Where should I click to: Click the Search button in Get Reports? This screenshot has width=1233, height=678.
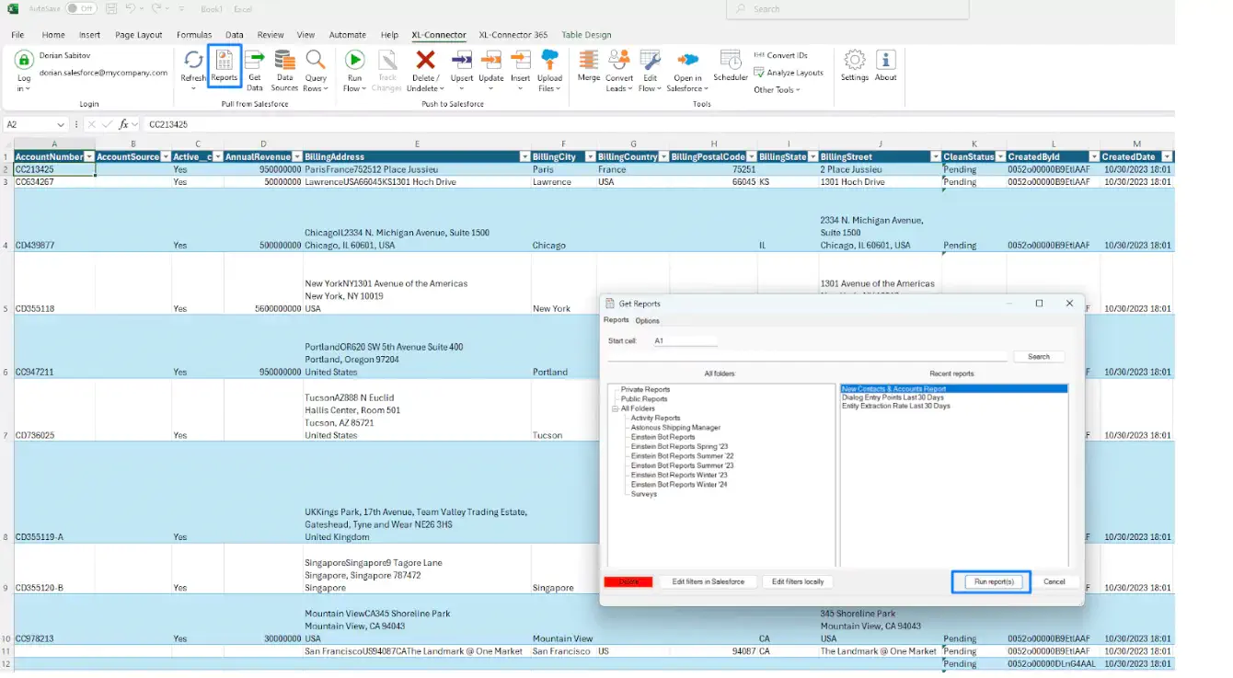(x=1039, y=357)
